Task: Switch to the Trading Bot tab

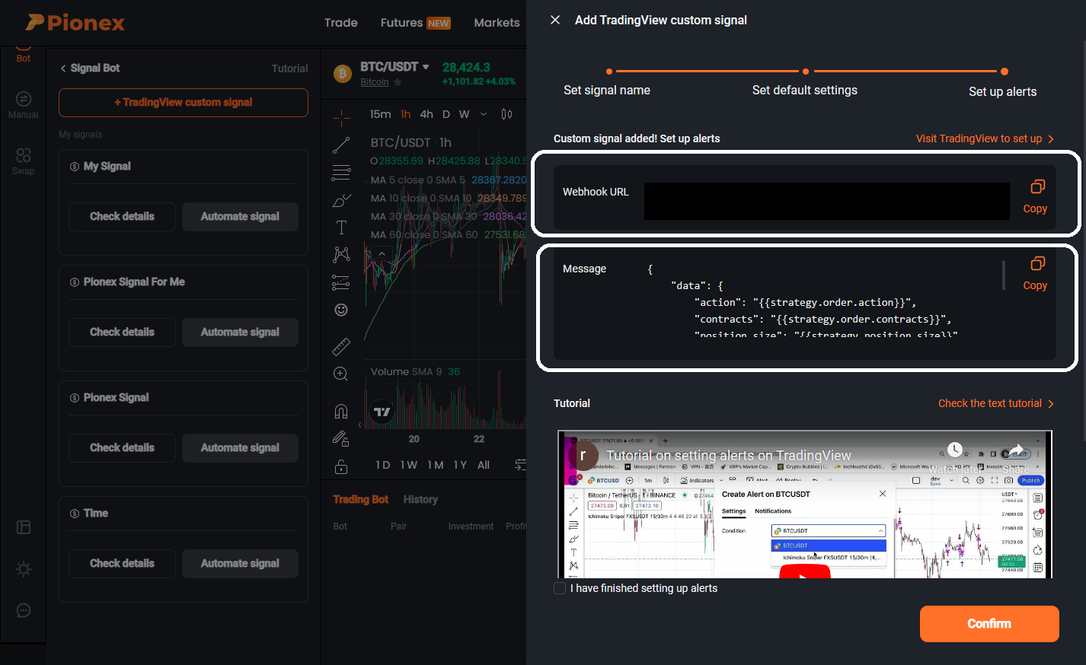Action: [x=360, y=499]
